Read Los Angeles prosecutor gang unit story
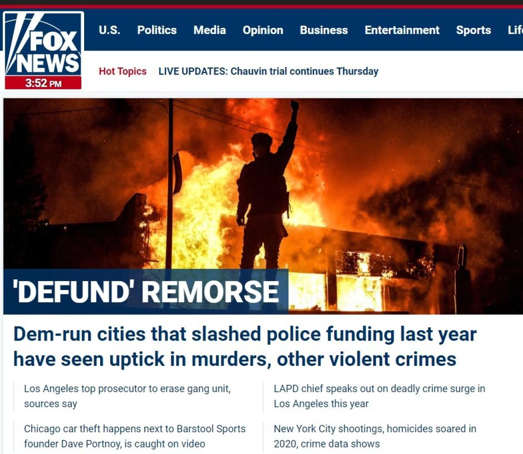Screen dimensions: 523x454 [127, 396]
